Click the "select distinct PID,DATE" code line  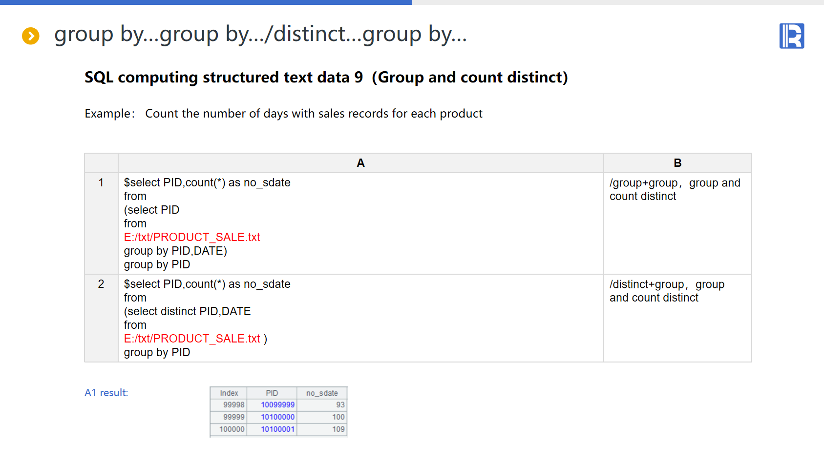[187, 311]
